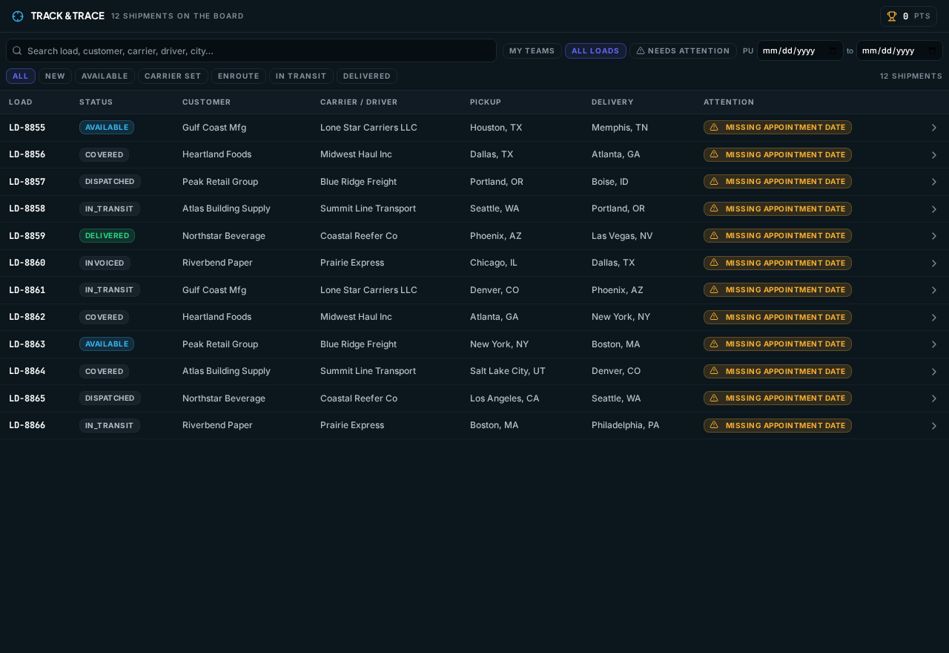Switch to the Enroute status tab
The height and width of the screenshot is (653, 949).
(239, 76)
